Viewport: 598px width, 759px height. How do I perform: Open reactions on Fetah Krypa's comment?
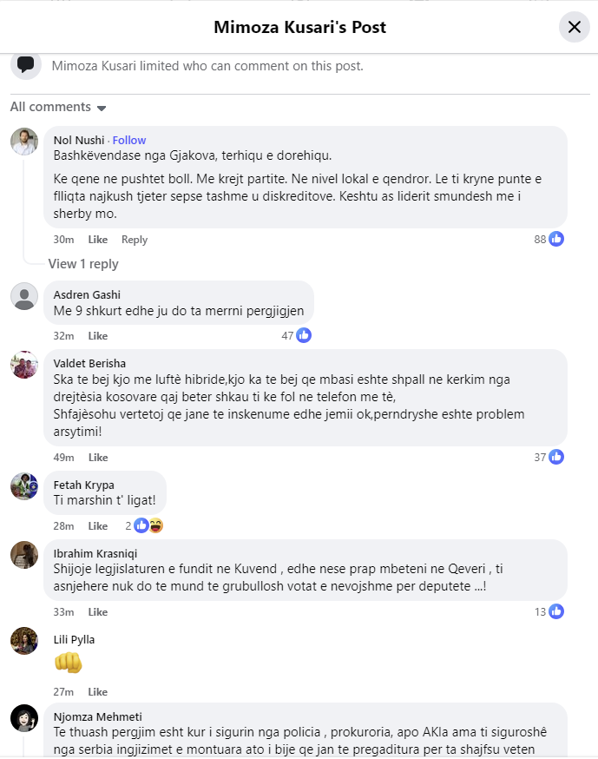148,525
